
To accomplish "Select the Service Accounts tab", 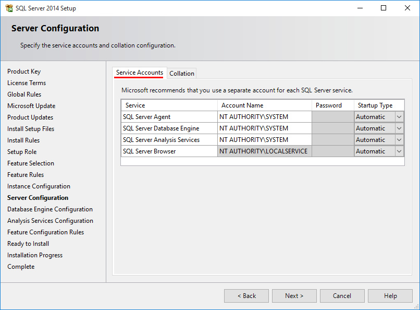I will 140,73.
